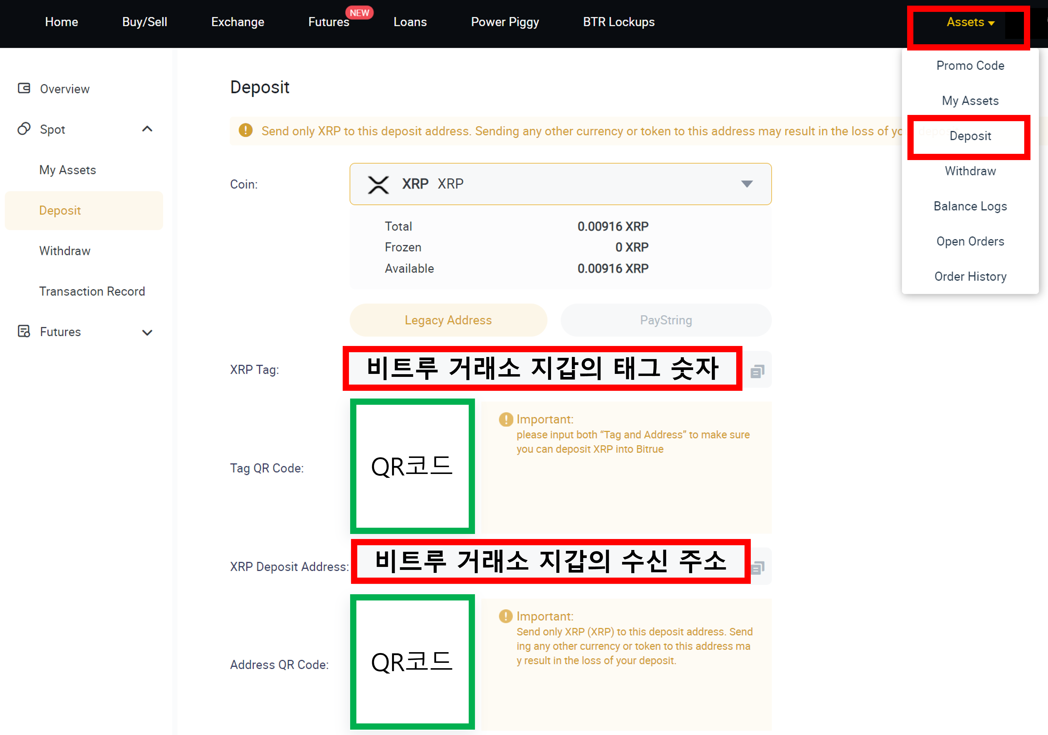Image resolution: width=1048 pixels, height=735 pixels.
Task: Expand the Futures section chevron
Action: pos(147,332)
